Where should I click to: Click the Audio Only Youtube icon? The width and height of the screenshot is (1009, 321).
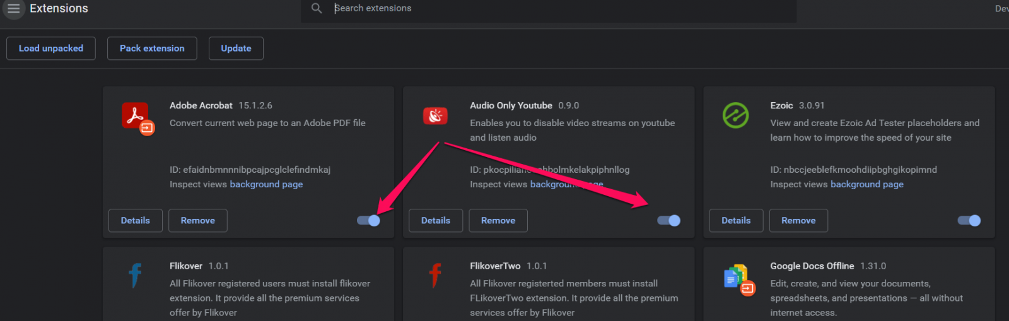[x=435, y=116]
